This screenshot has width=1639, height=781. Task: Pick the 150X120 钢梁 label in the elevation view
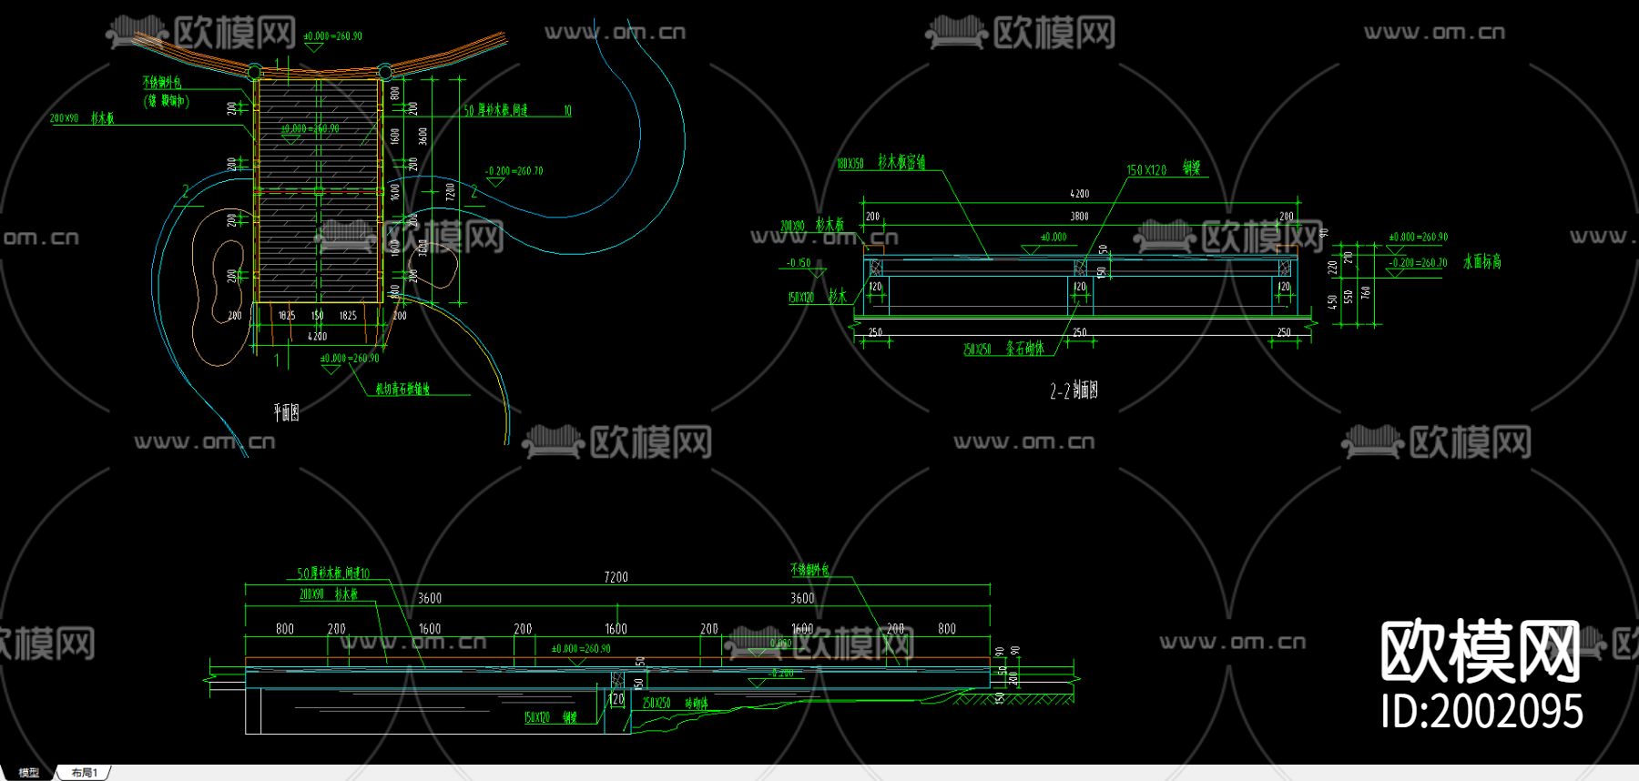551,717
